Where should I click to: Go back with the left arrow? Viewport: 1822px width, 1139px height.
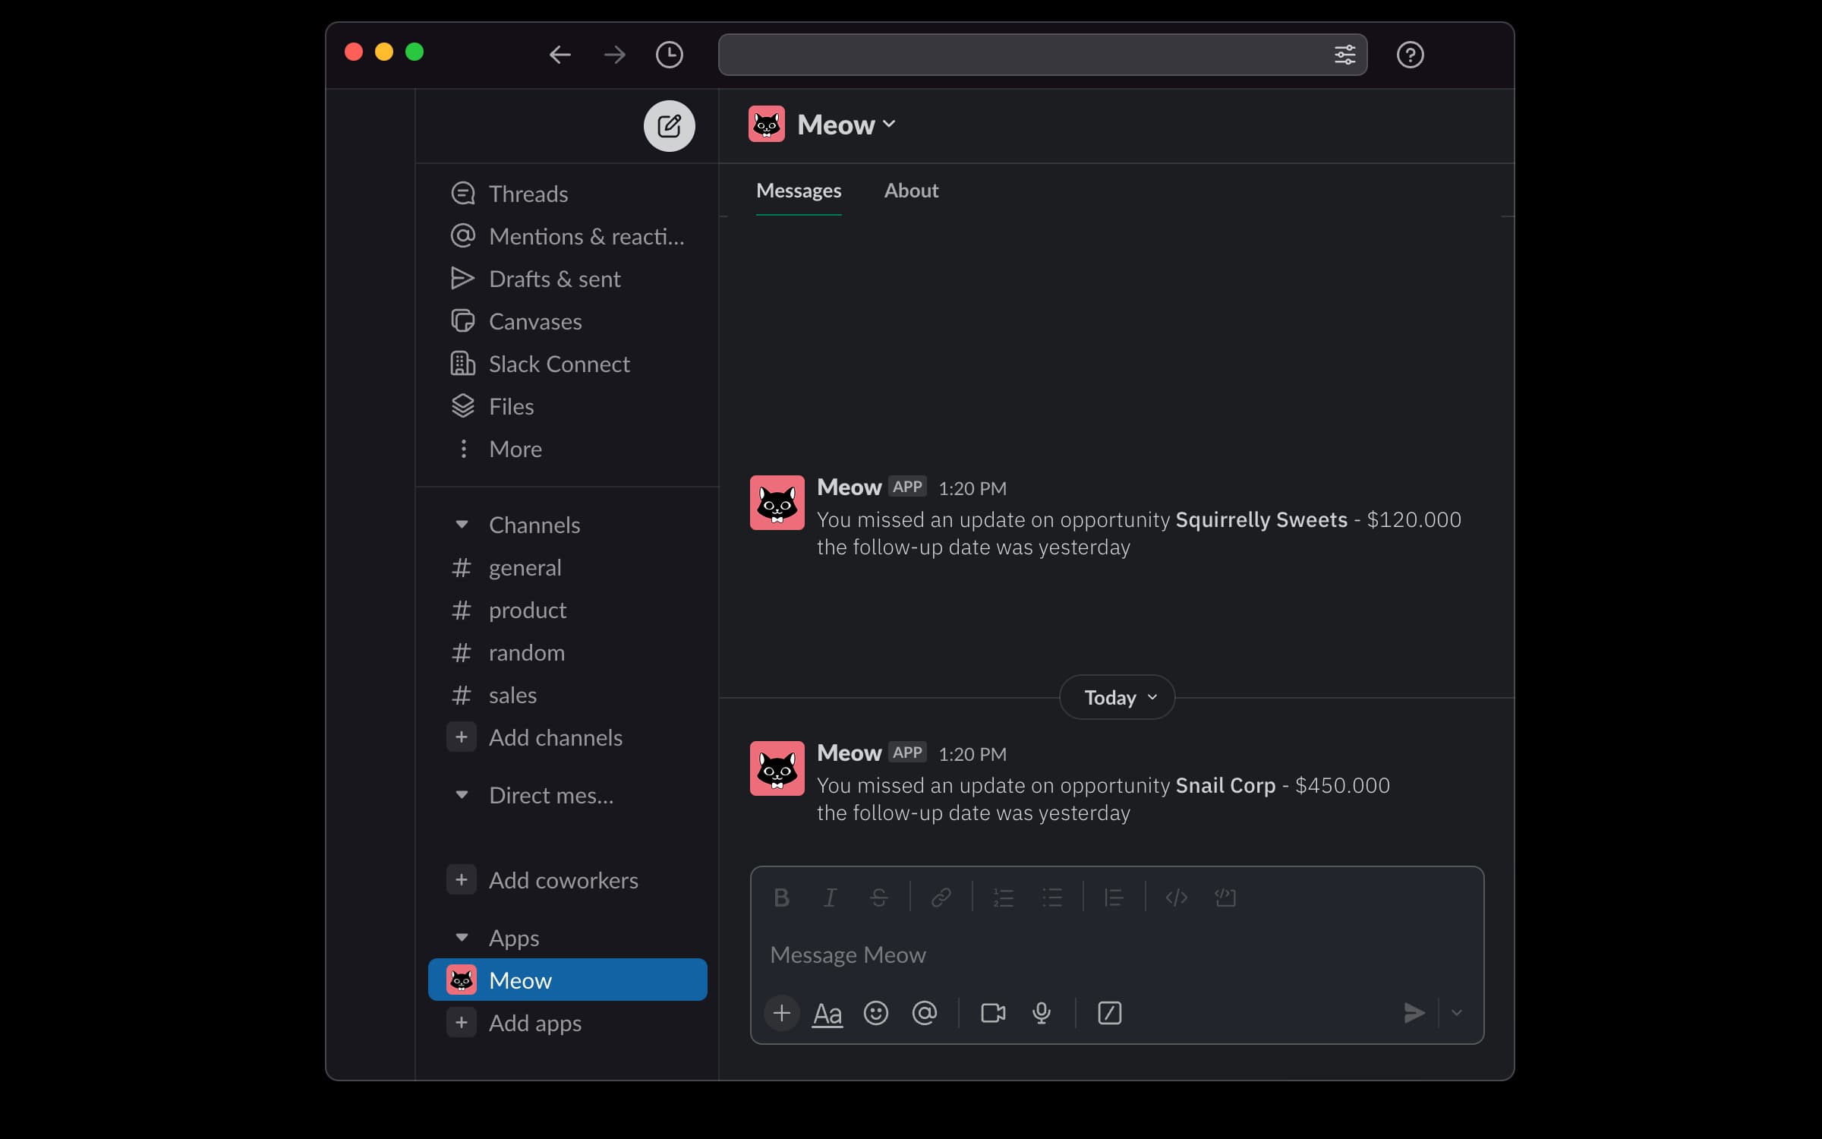tap(560, 55)
